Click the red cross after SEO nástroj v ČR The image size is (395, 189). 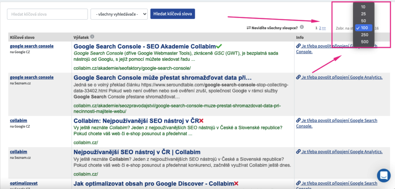[x=201, y=121]
